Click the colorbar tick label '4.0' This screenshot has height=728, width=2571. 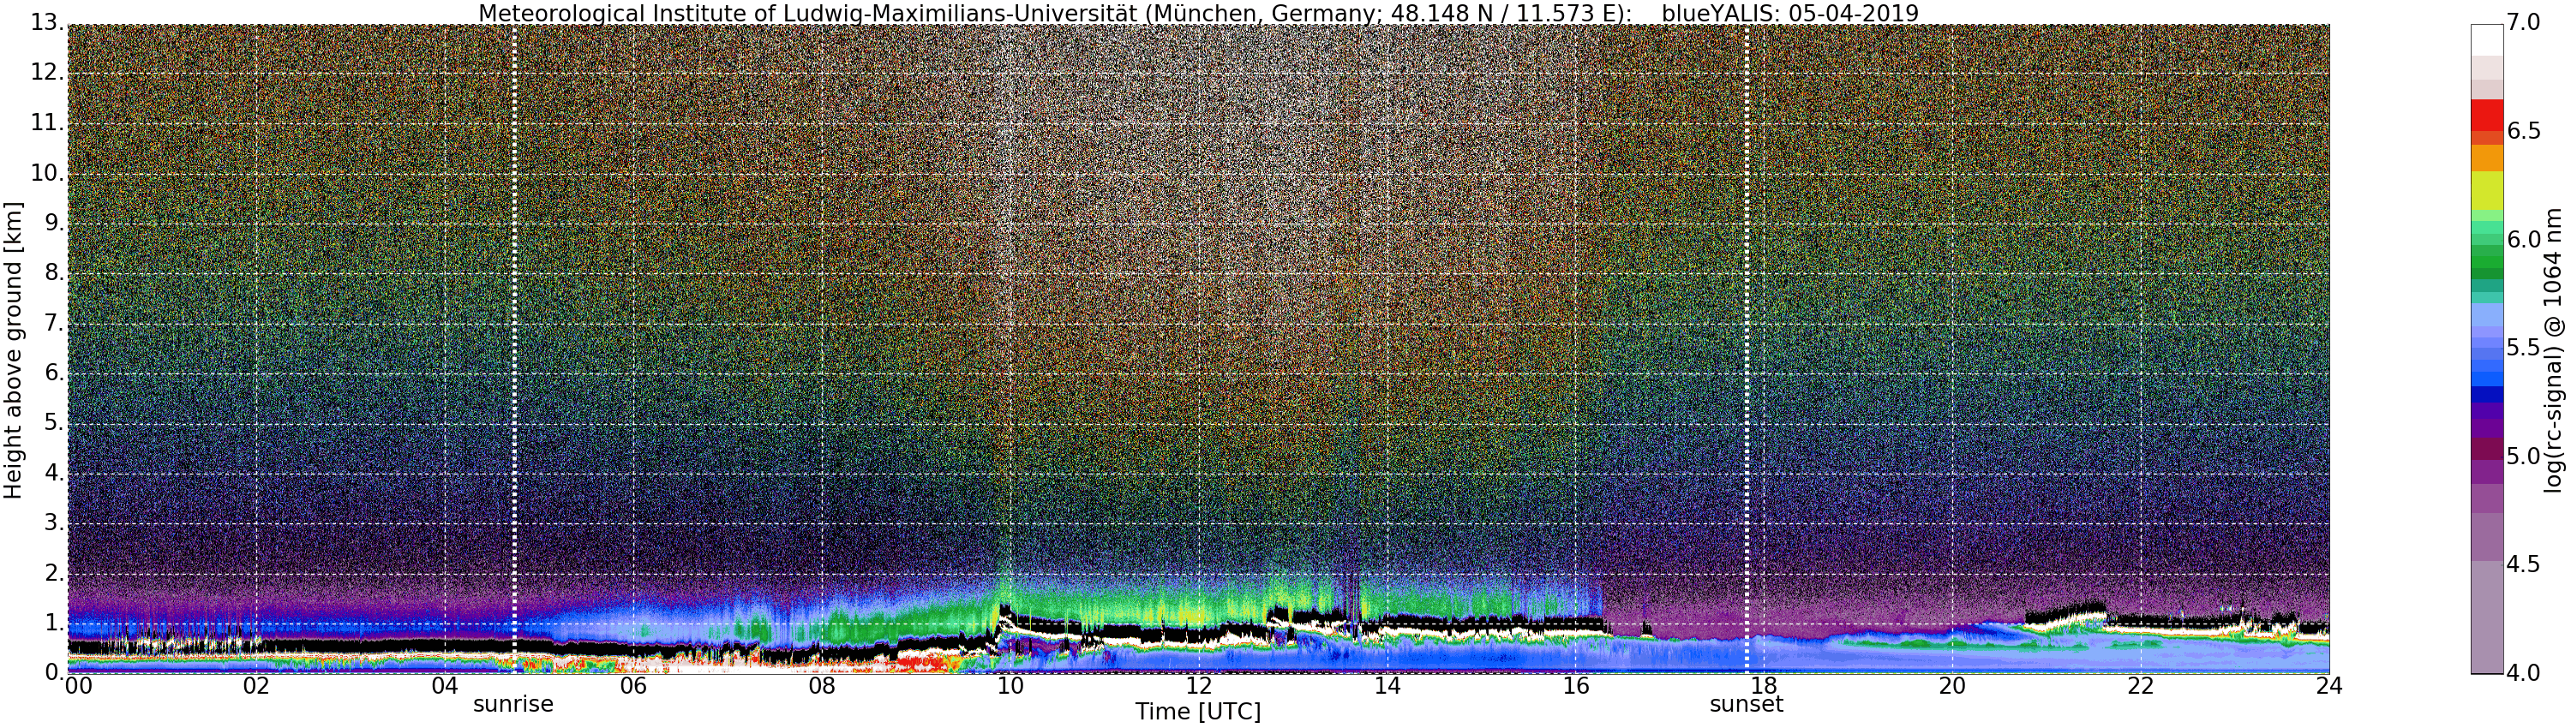pos(2524,673)
